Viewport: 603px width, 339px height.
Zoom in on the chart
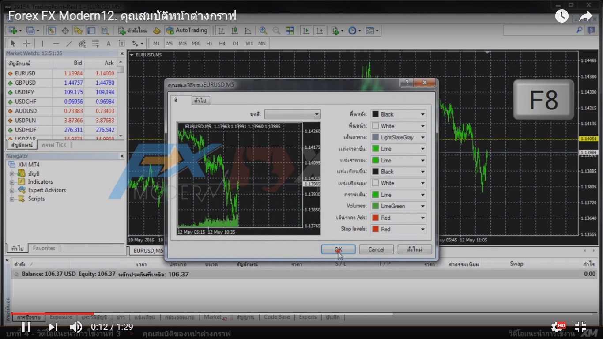[x=263, y=30]
